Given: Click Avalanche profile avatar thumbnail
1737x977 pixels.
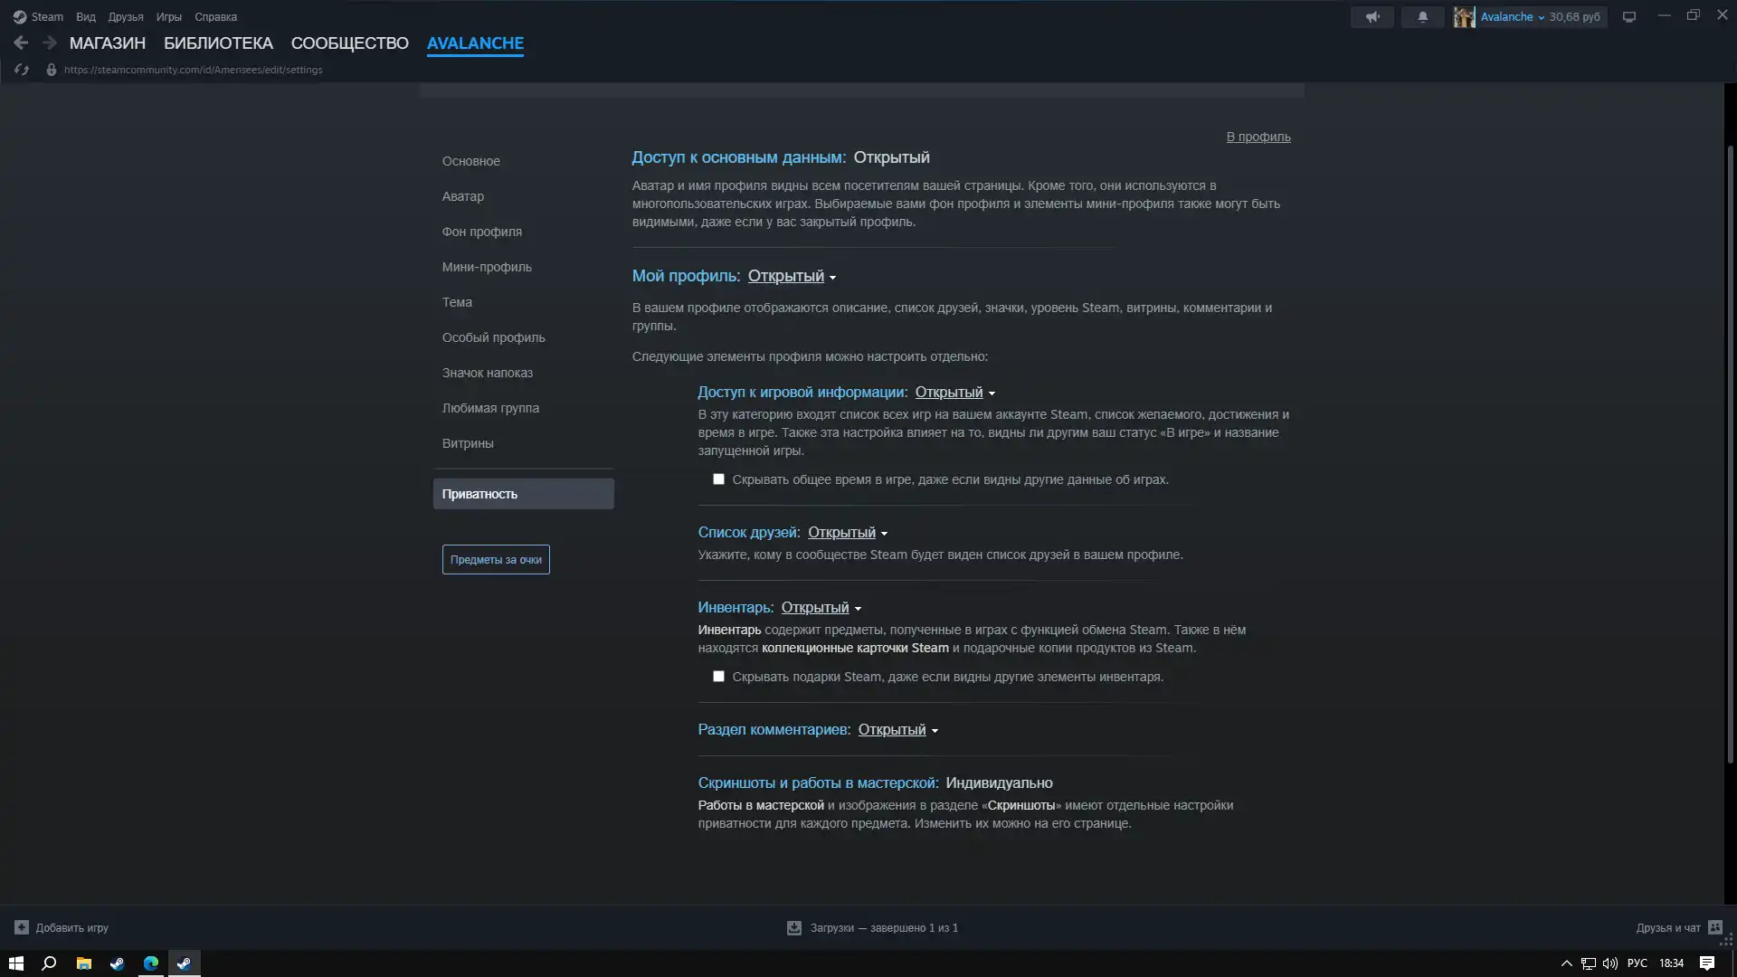Looking at the screenshot, I should (1464, 17).
